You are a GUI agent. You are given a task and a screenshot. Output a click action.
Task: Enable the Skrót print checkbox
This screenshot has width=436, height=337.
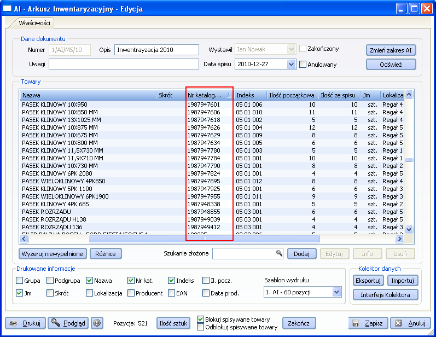pyautogui.click(x=50, y=293)
